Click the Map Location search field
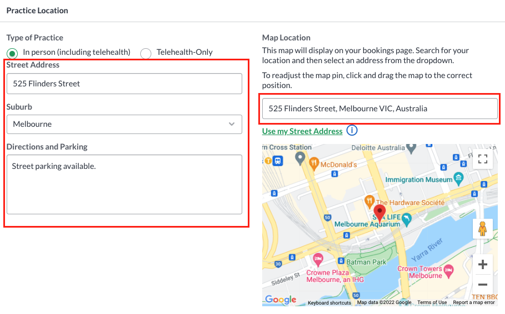This screenshot has height=314, width=505. pyautogui.click(x=380, y=109)
